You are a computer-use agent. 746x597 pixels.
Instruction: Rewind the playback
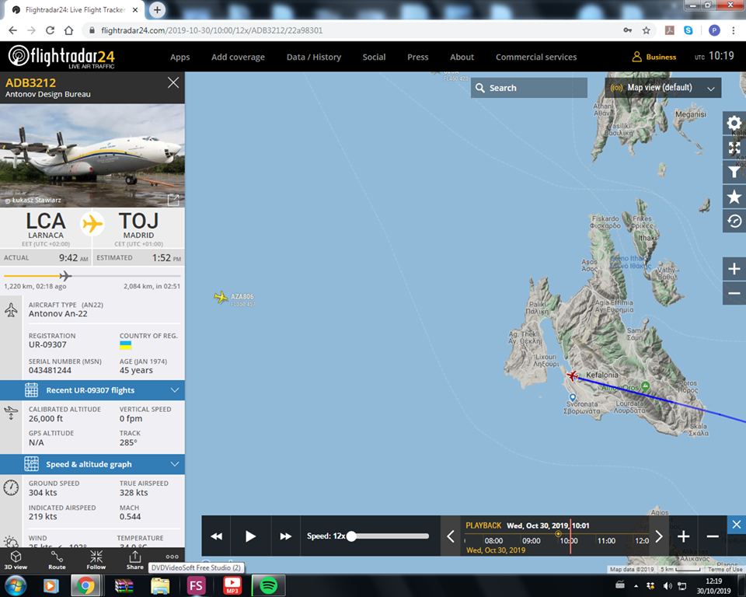click(x=217, y=536)
